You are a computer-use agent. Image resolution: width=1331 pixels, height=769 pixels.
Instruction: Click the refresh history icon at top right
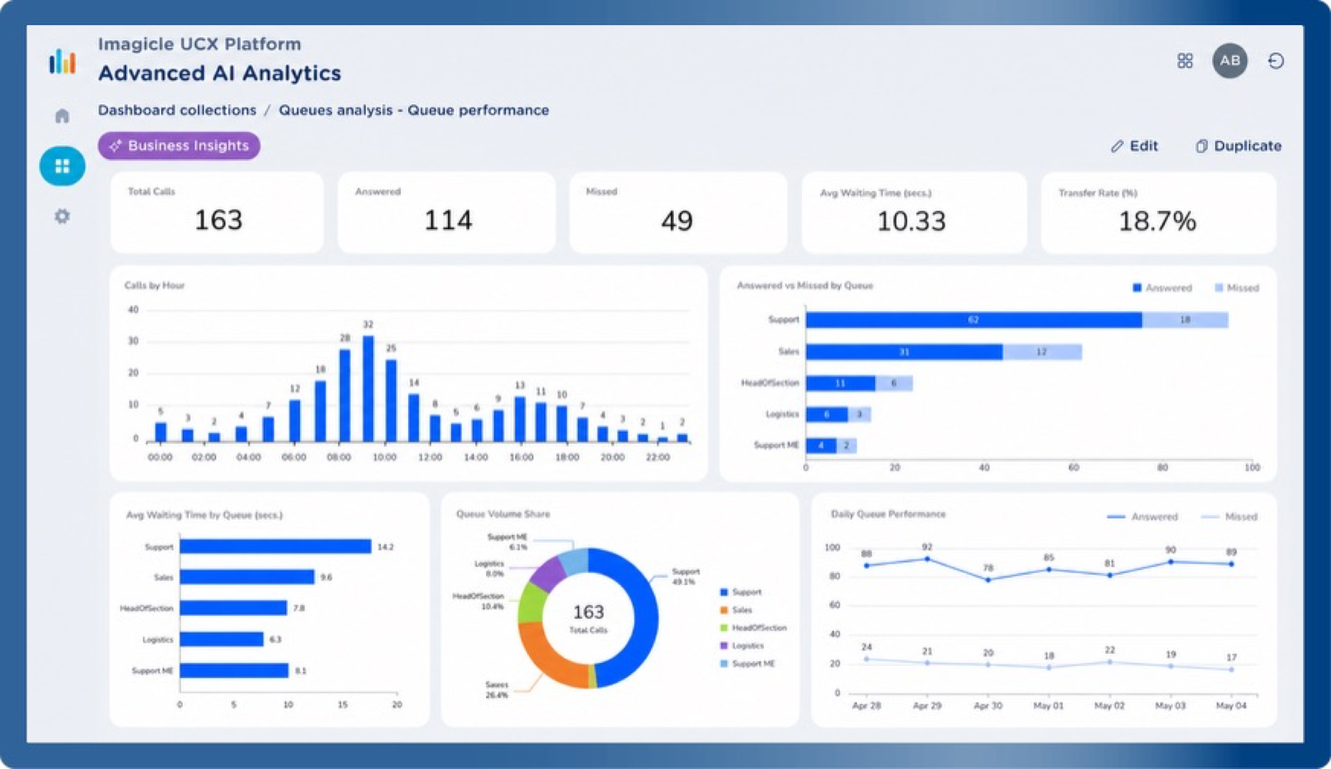point(1275,61)
